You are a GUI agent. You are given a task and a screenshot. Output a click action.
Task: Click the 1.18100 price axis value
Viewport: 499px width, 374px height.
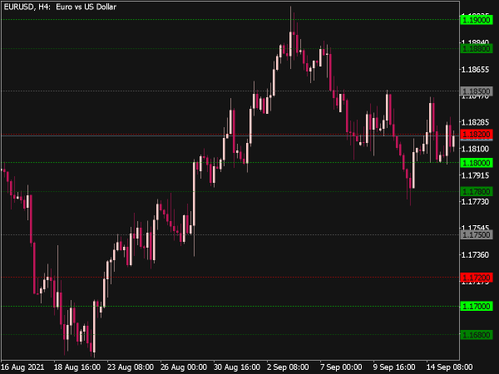(475, 149)
